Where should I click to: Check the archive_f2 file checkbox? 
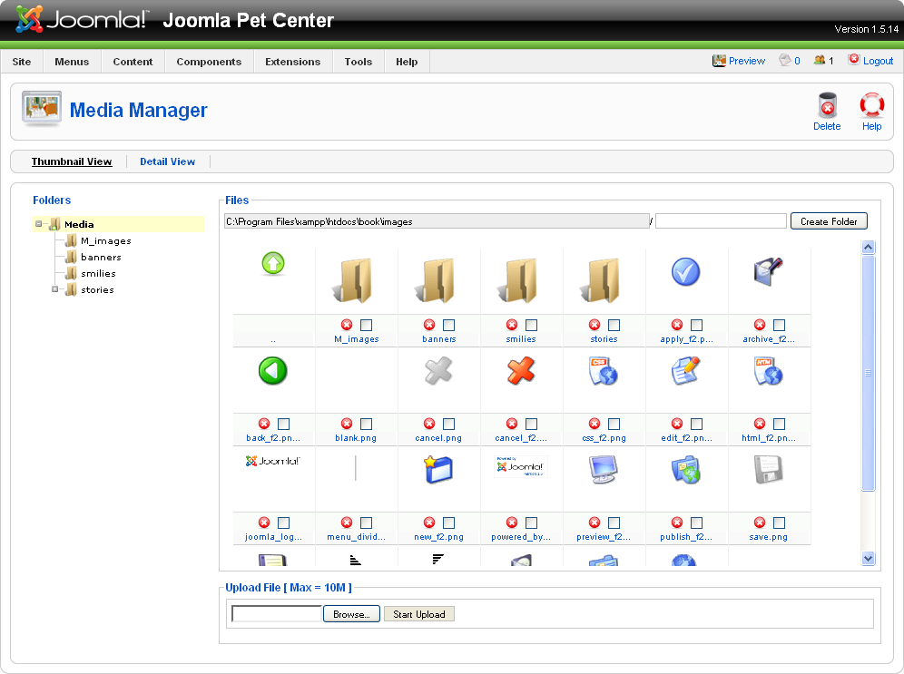pyautogui.click(x=779, y=325)
